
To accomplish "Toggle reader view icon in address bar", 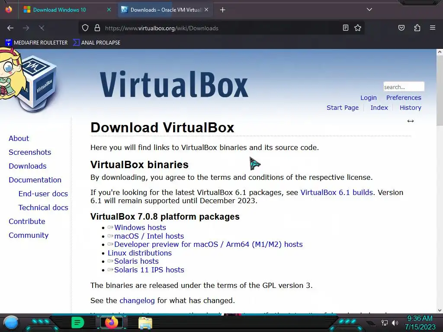I will point(346,28).
